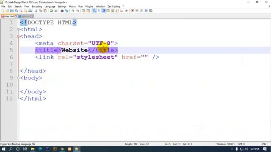This screenshot has height=152, width=271.
Task: Toggle INS insert mode in status bar
Action: pos(264,144)
